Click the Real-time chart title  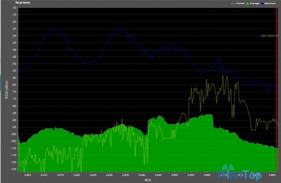pos(23,3)
